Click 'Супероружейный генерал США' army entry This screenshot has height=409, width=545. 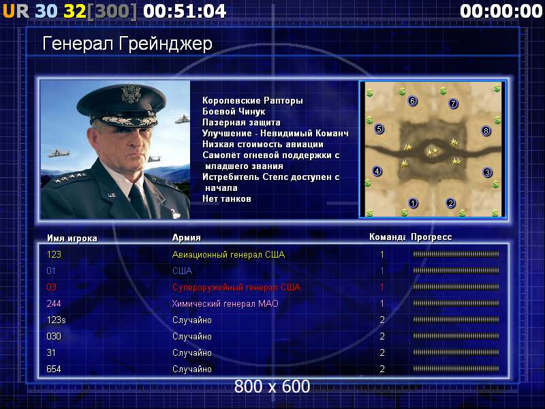[236, 288]
